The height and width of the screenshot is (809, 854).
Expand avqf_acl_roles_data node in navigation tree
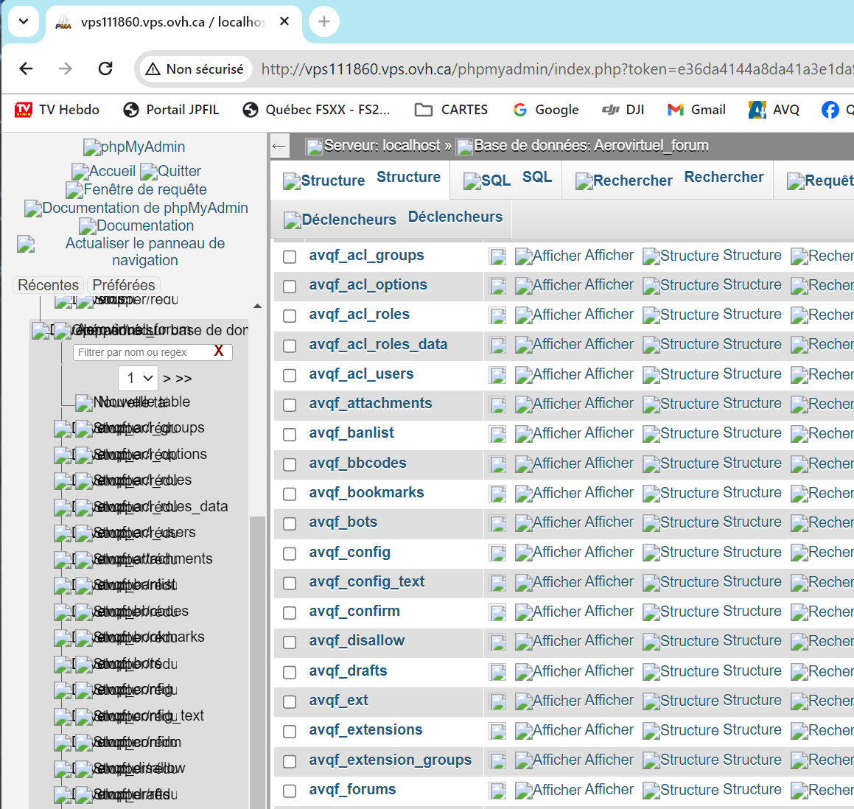[x=63, y=507]
